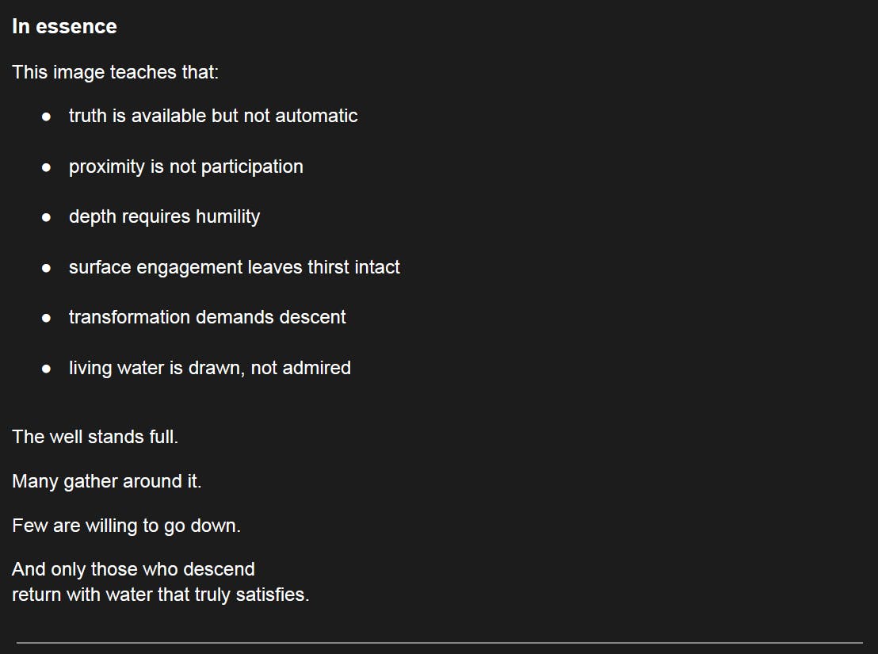Click the line "And only those who descend"

click(133, 569)
